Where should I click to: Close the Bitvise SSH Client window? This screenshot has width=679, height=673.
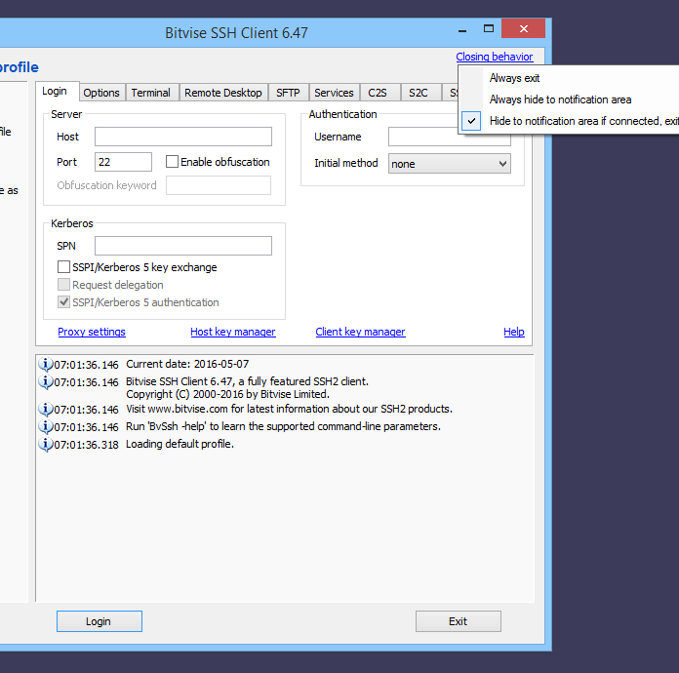[524, 28]
